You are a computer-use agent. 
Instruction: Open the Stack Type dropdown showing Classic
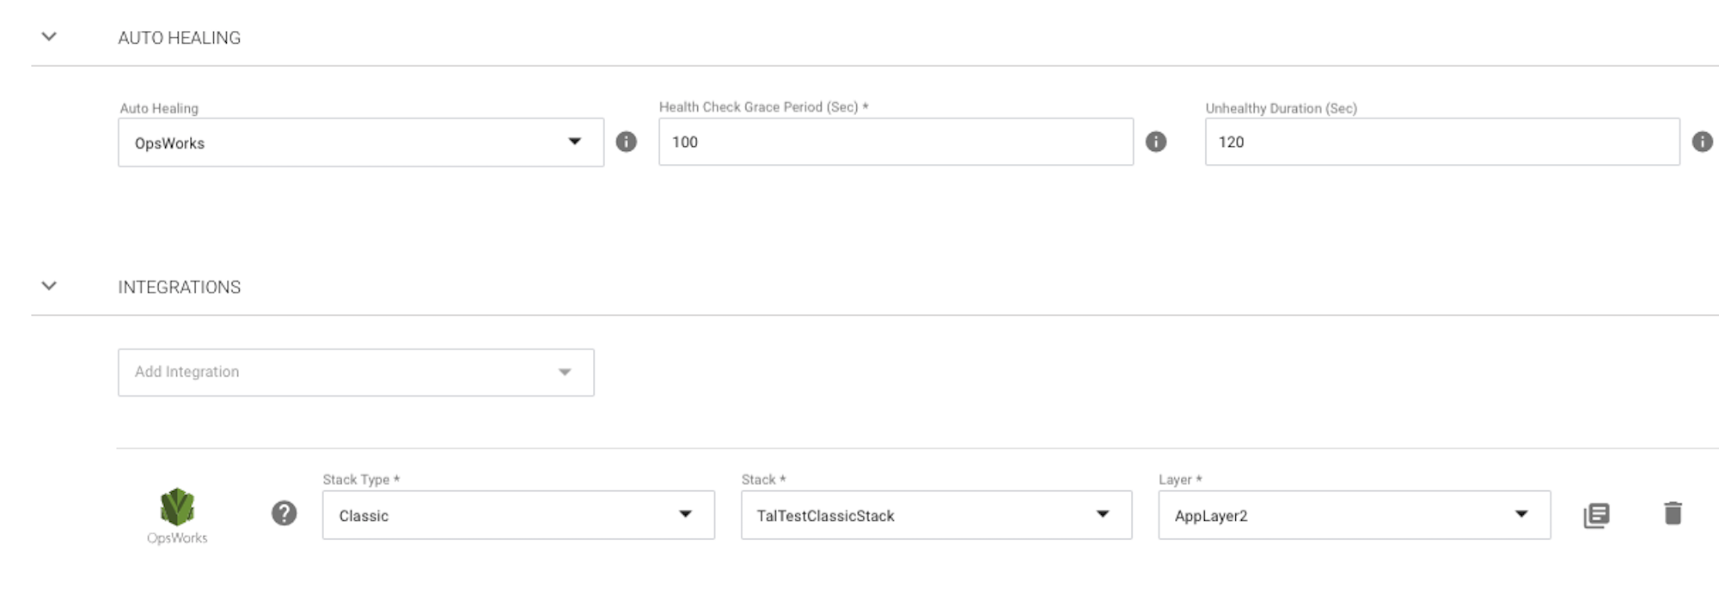[x=517, y=515]
